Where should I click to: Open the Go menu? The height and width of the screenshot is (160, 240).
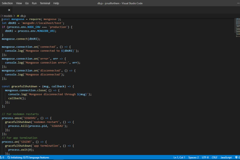click(x=27, y=3)
